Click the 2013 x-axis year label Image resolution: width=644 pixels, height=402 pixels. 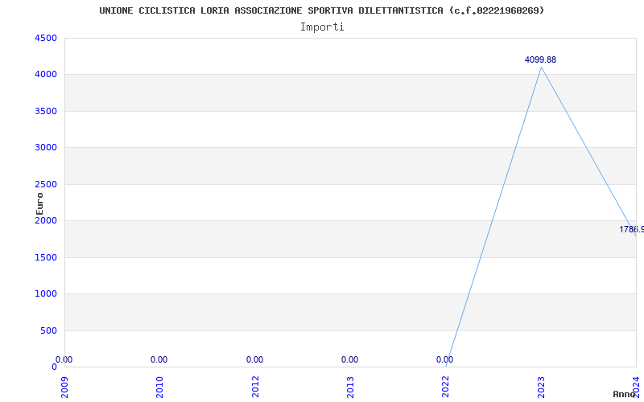(x=350, y=387)
